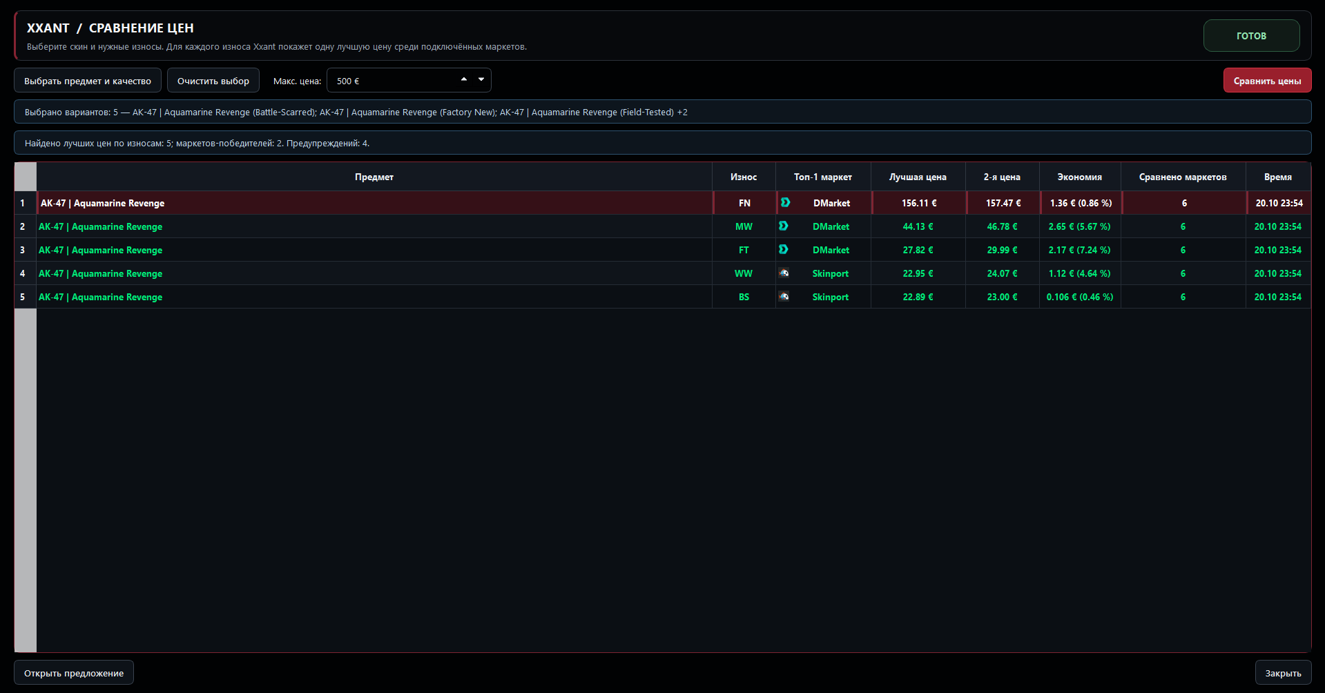1325x693 pixels.
Task: Sort by Топ-1 маркет column header
Action: click(823, 177)
